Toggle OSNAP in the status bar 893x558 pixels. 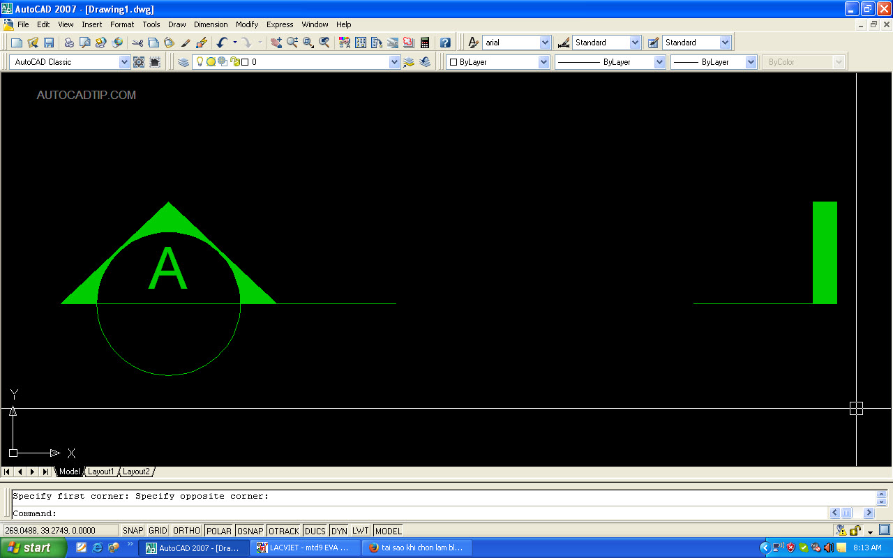click(250, 531)
